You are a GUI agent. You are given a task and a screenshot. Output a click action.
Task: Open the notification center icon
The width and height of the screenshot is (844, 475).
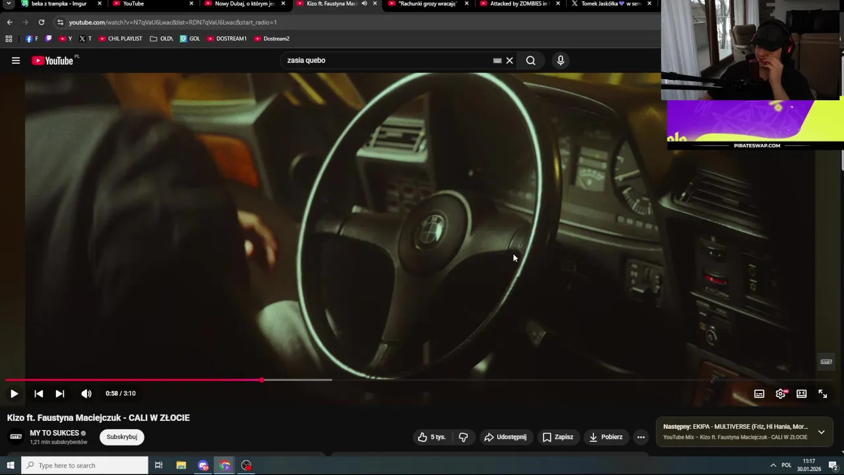(x=833, y=466)
